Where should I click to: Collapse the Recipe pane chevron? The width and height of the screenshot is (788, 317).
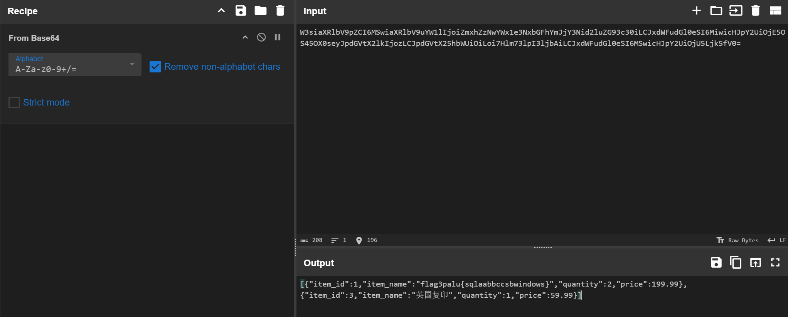(221, 11)
